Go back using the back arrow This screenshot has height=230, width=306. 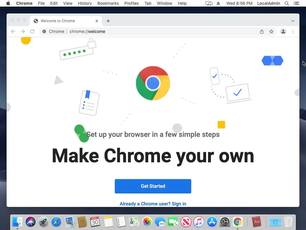tap(13, 31)
